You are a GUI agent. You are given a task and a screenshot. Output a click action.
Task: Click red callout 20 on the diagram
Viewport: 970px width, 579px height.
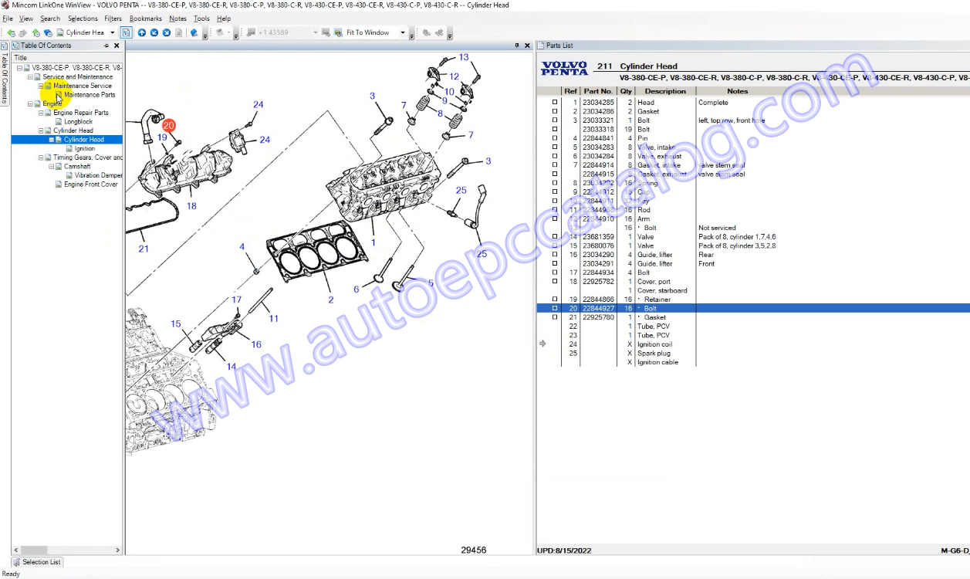coord(169,125)
